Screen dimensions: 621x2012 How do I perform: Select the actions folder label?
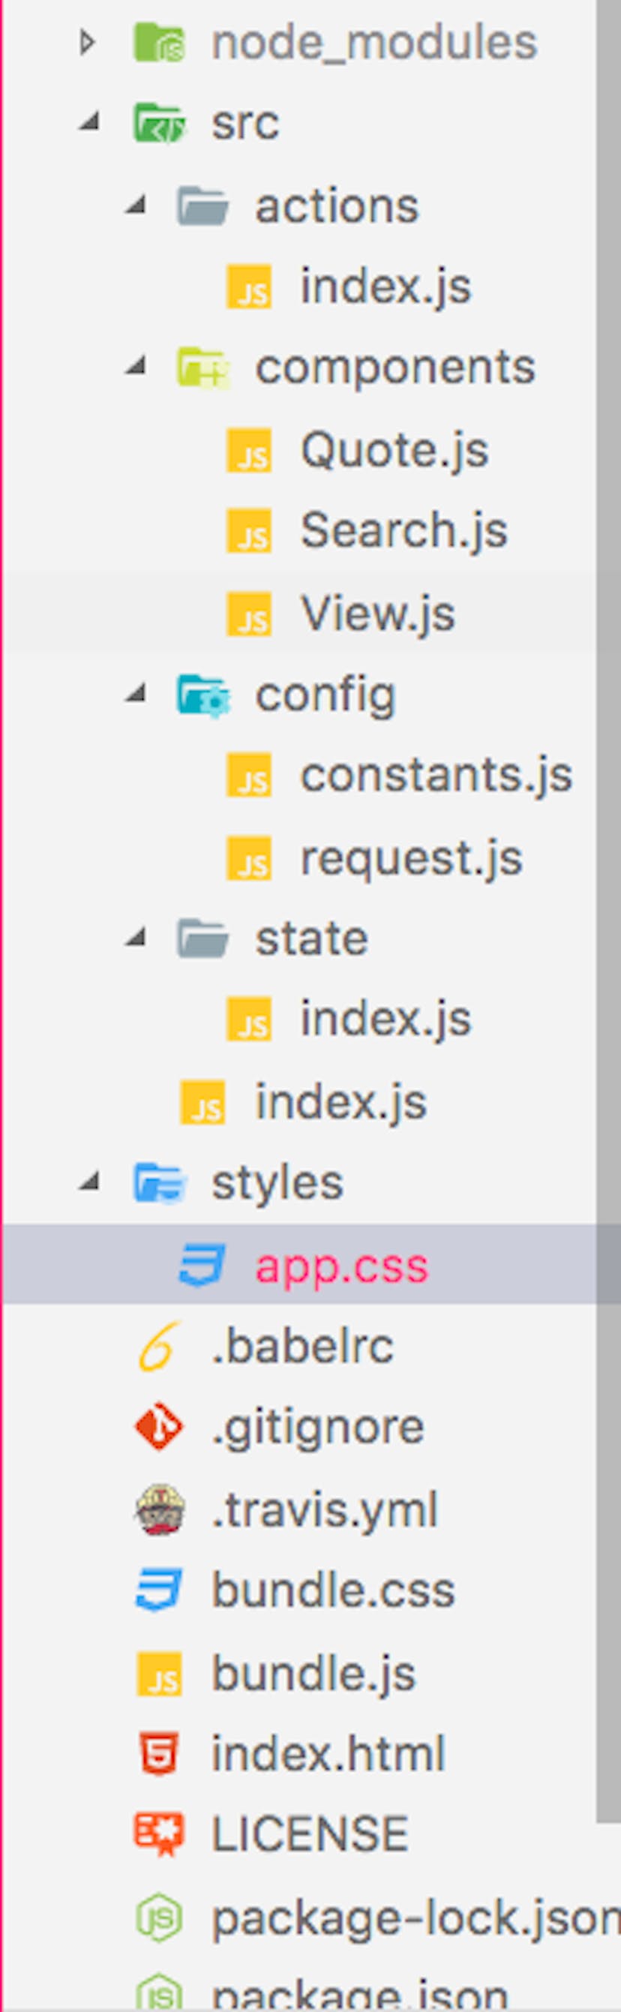click(x=337, y=206)
